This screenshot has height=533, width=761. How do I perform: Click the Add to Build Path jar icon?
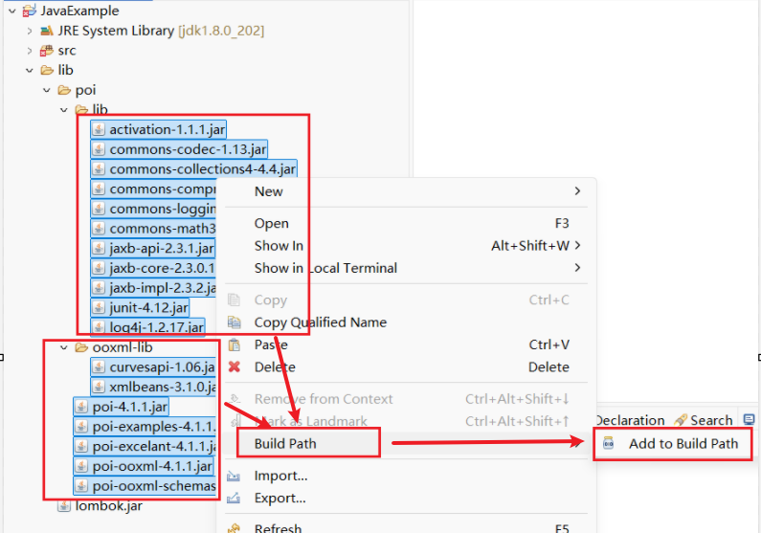608,443
